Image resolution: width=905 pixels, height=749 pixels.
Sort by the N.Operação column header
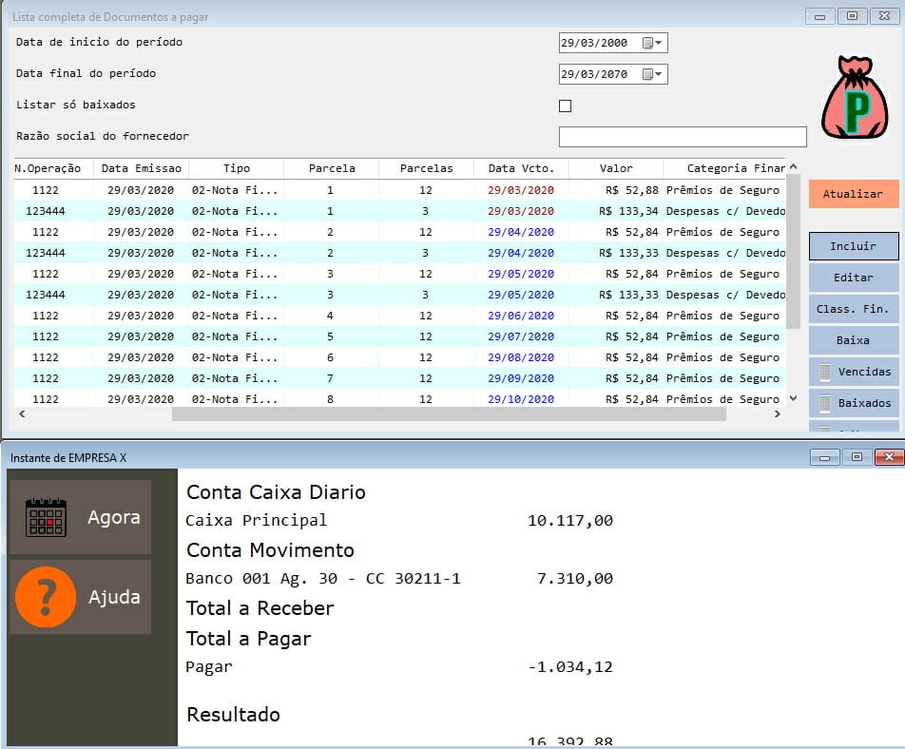(x=53, y=168)
